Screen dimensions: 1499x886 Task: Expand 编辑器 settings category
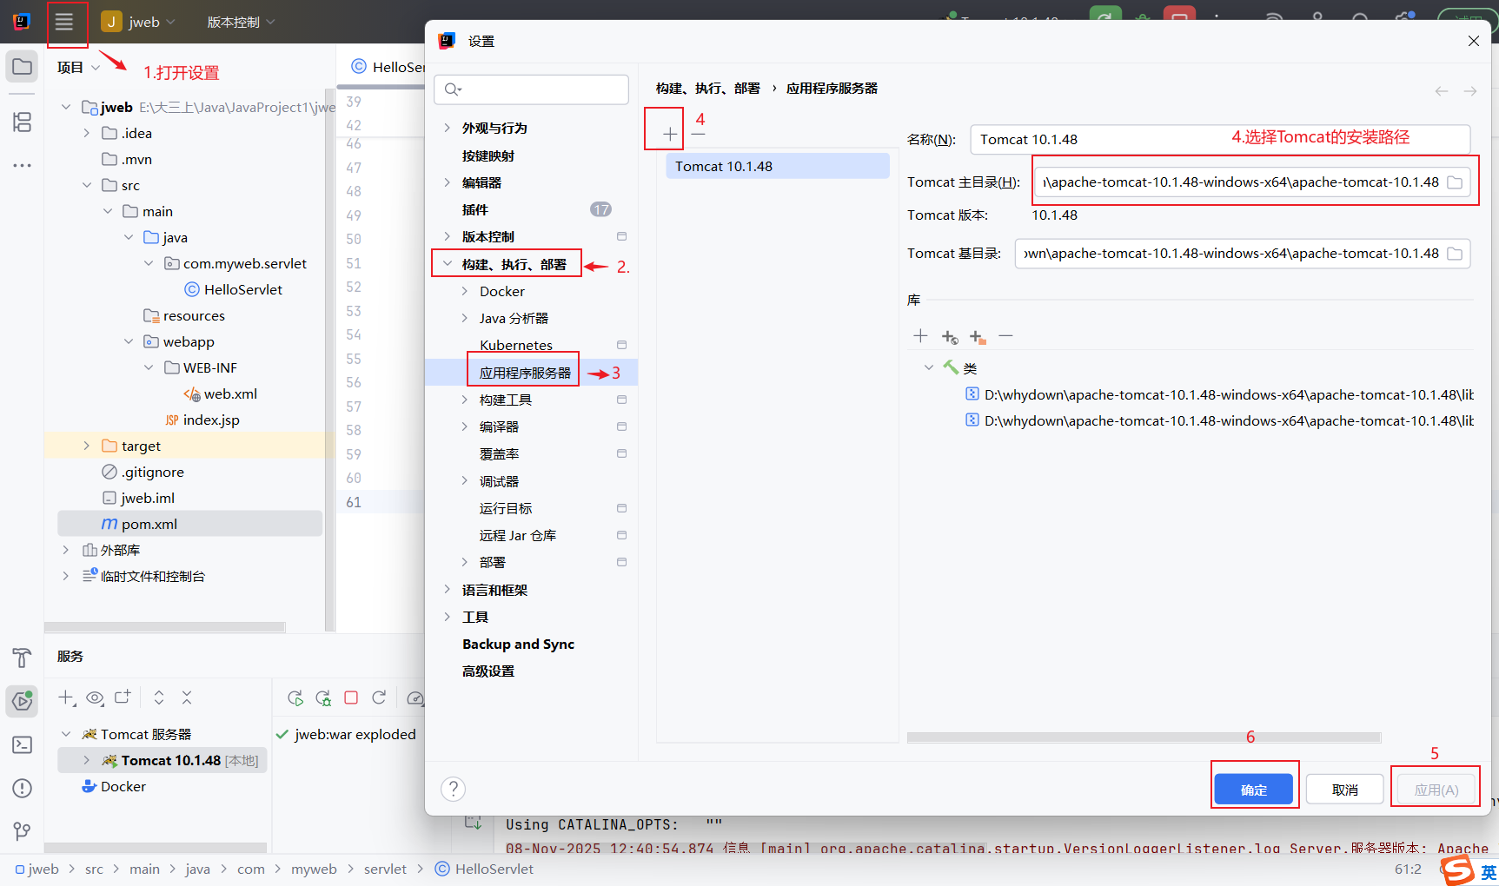[x=447, y=182]
